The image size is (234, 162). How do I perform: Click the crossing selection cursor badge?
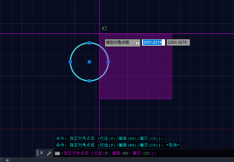pos(104,28)
